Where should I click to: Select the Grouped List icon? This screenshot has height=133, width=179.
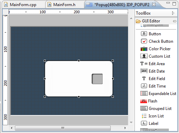[144, 108]
